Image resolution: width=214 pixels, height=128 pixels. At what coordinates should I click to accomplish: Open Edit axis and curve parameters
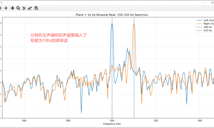coord(30,8)
